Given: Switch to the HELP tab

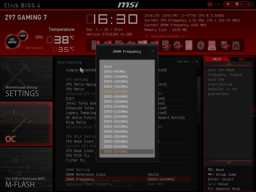Looking at the screenshot, I should pyautogui.click(x=217, y=59).
